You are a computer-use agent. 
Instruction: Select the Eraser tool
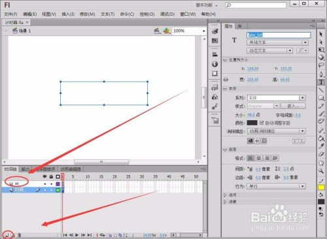[x=321, y=154]
